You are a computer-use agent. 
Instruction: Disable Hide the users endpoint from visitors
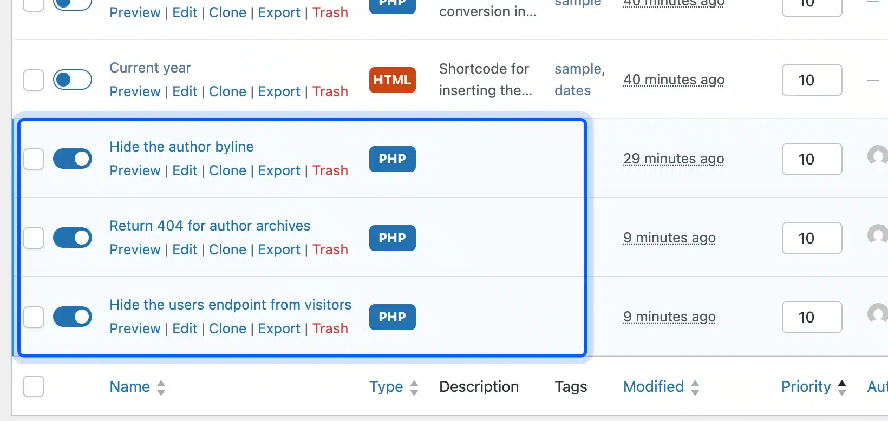(x=73, y=317)
